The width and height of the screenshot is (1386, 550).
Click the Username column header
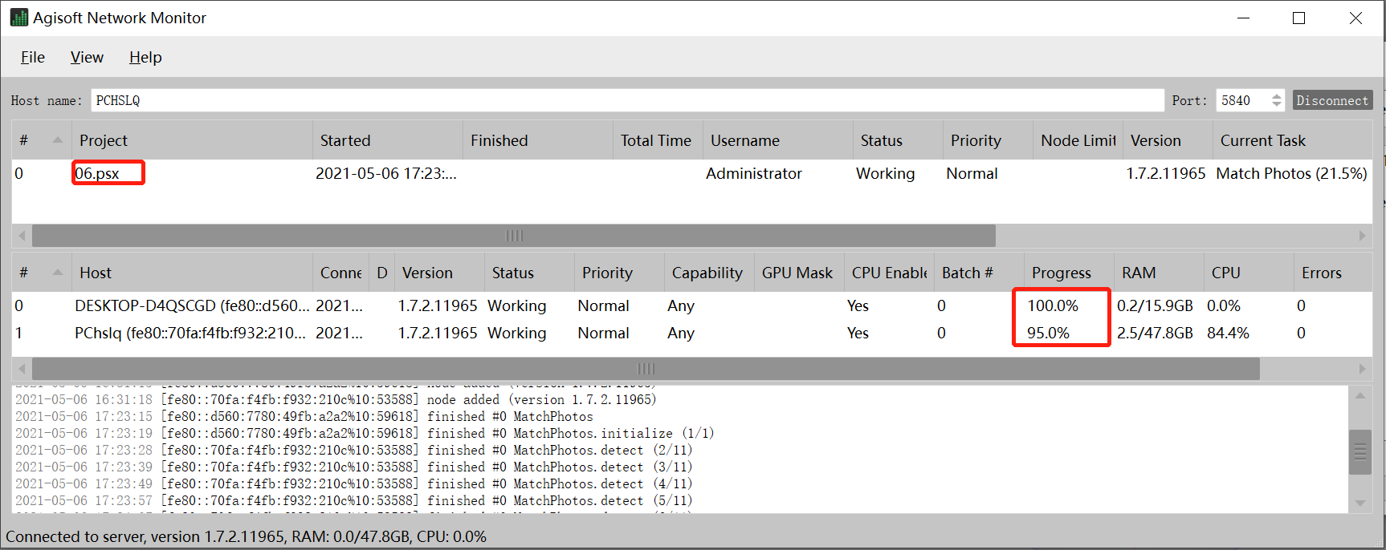tap(777, 140)
